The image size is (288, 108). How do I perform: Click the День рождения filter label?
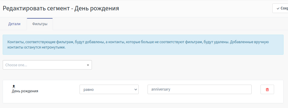pos(25,91)
